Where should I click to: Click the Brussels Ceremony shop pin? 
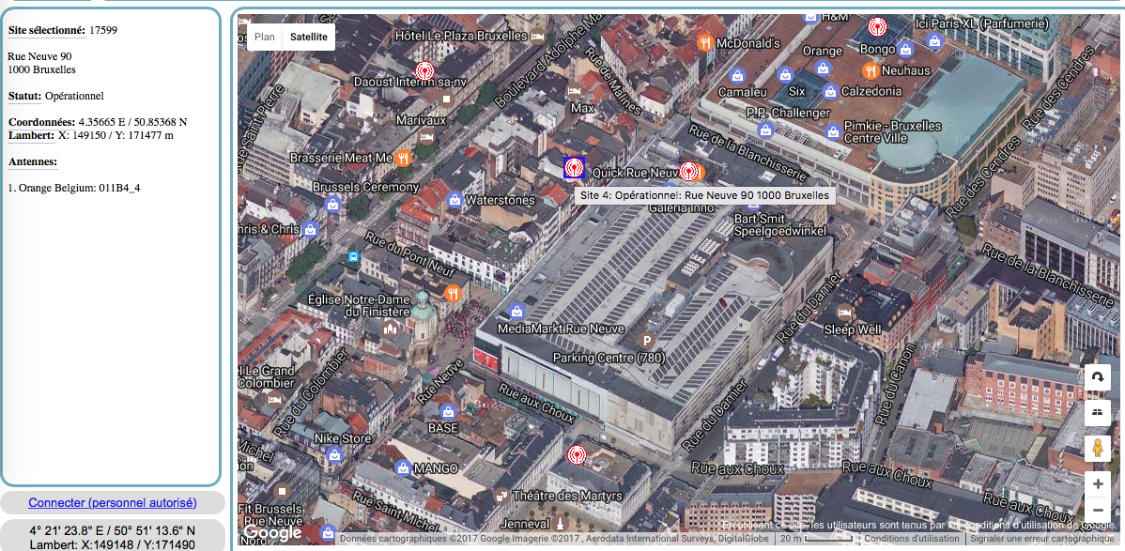[x=332, y=204]
